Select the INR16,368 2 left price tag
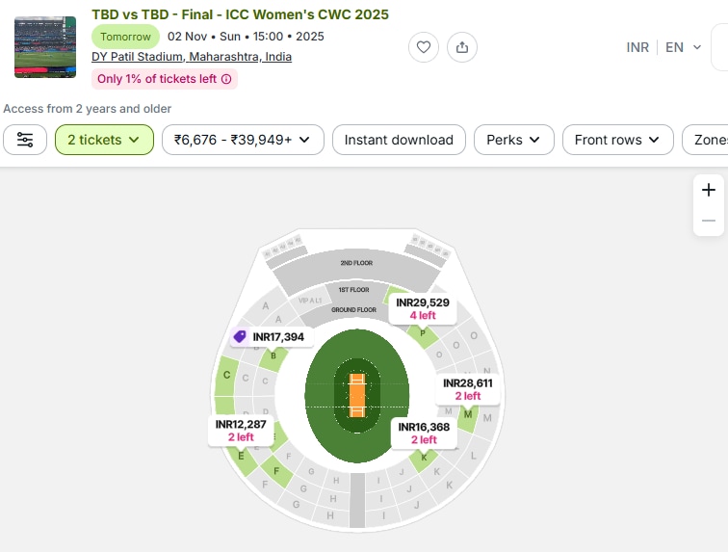 tap(424, 433)
